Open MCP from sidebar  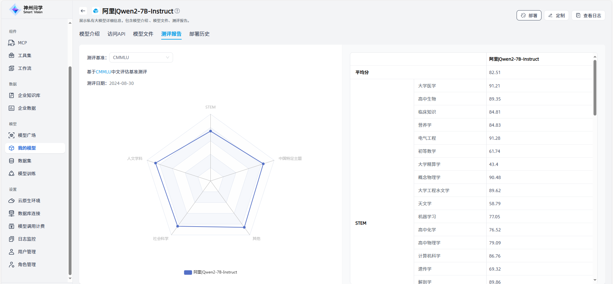pos(22,43)
